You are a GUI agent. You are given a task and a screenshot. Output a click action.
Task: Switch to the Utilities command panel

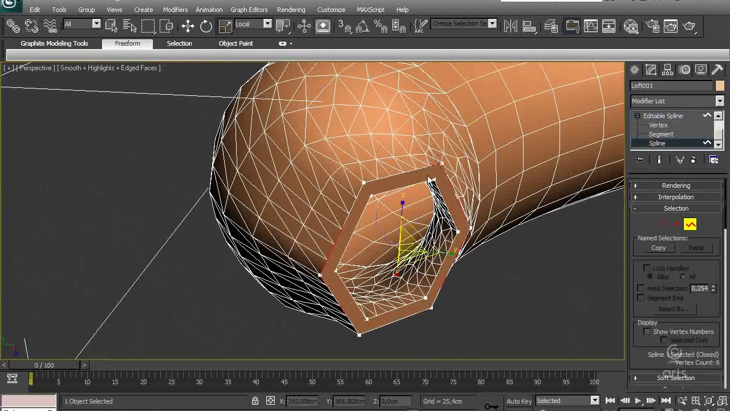pos(717,70)
